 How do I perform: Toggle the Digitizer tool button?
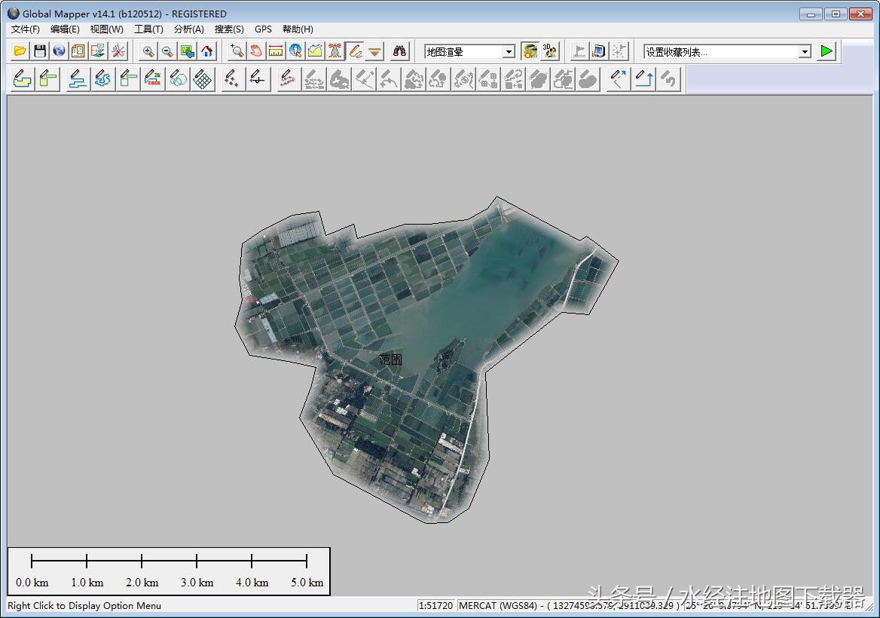355,51
